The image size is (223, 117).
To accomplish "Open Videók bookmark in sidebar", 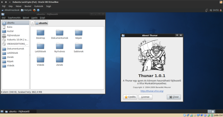I will coord(16,66).
